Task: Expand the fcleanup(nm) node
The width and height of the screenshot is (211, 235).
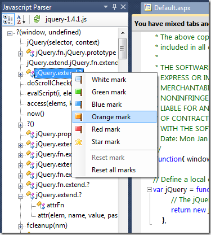Action: (x=20, y=227)
